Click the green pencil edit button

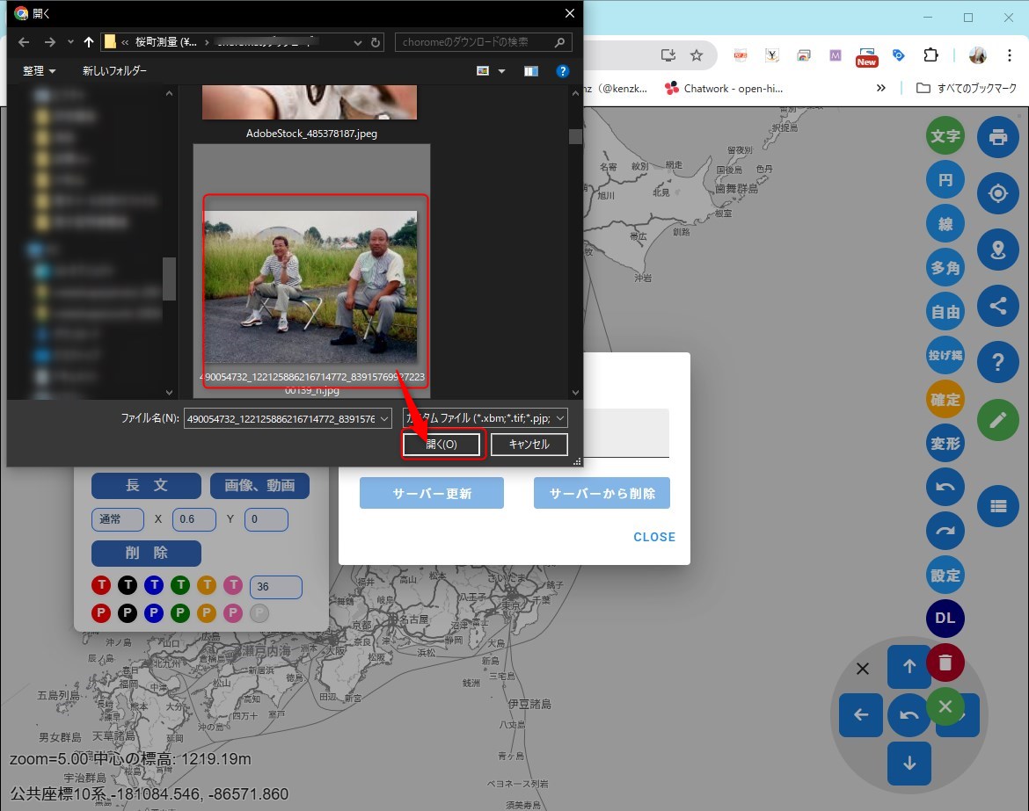pos(997,419)
